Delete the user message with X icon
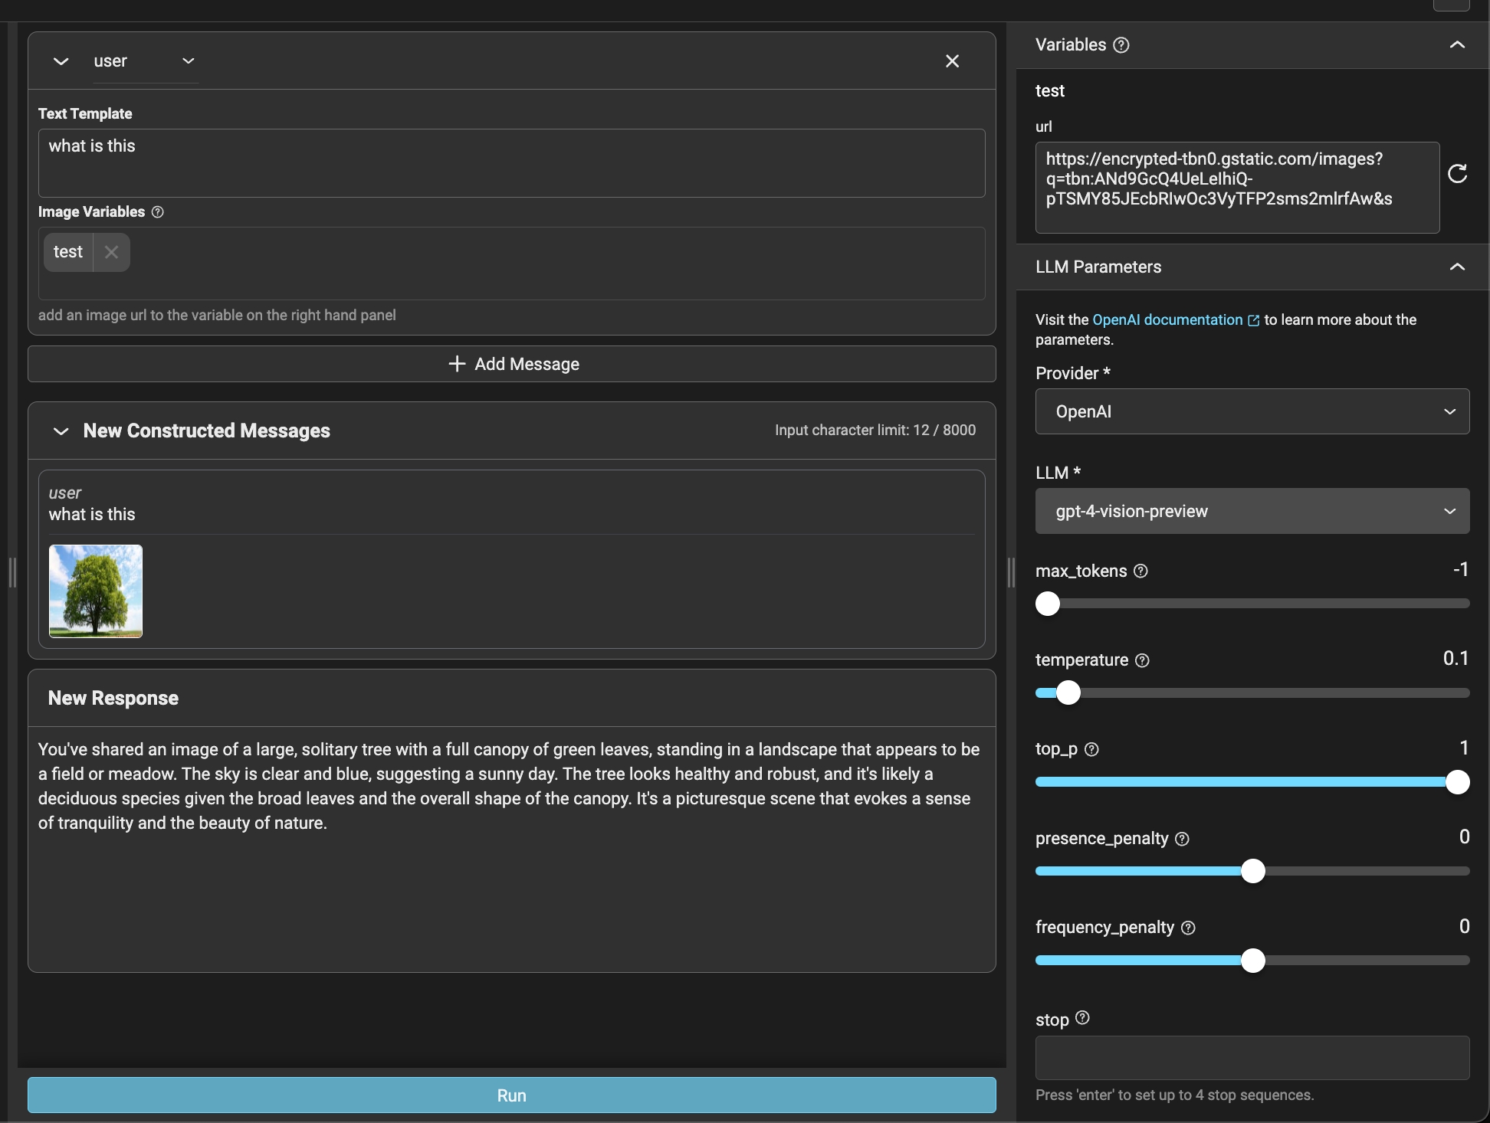1490x1123 pixels. tap(952, 61)
